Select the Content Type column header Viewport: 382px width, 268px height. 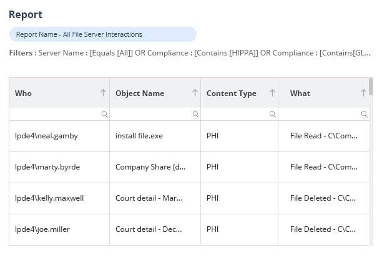pyautogui.click(x=231, y=93)
